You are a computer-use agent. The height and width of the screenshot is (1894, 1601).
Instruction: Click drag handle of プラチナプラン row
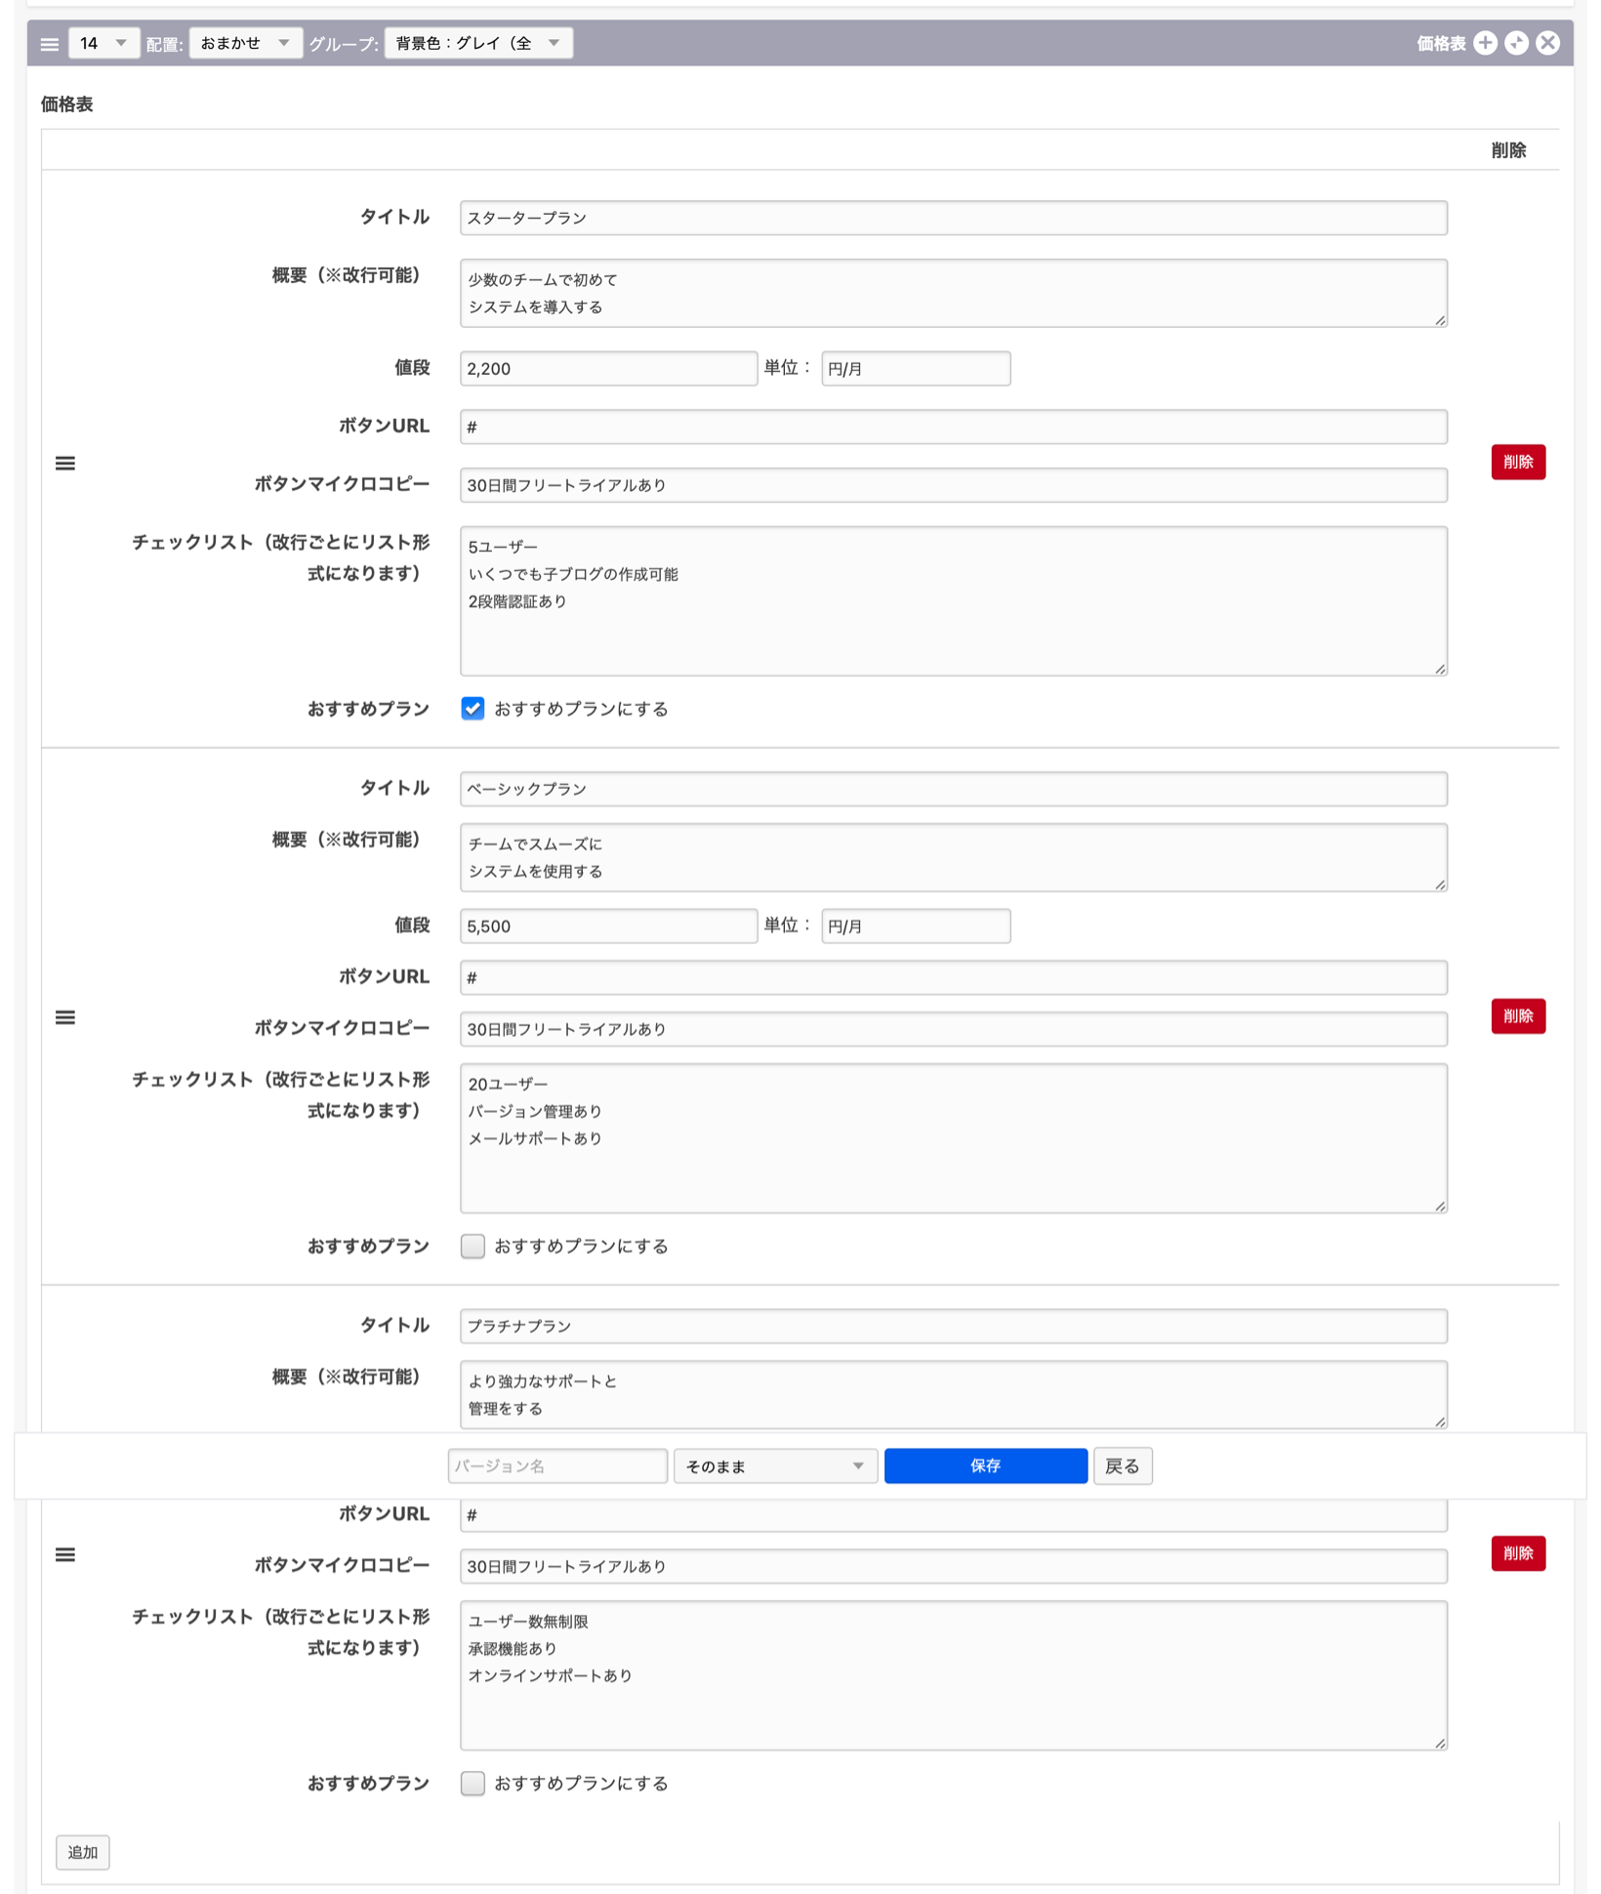pos(65,1554)
